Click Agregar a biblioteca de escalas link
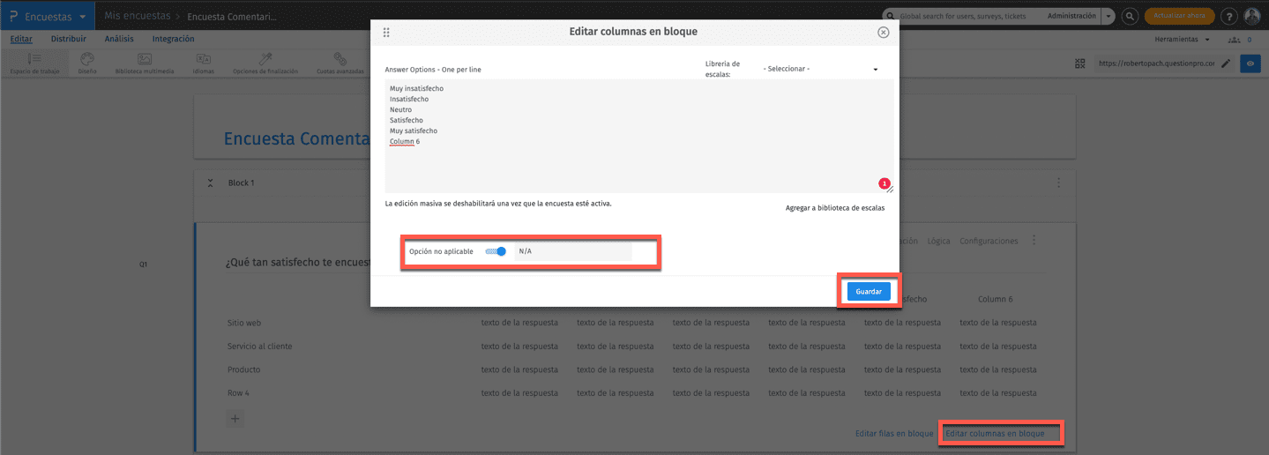Image resolution: width=1269 pixels, height=455 pixels. [x=835, y=208]
